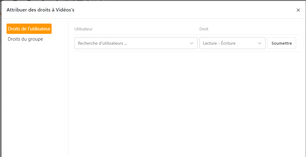306x157 pixels.
Task: Click the Droit column header
Action: (x=204, y=29)
